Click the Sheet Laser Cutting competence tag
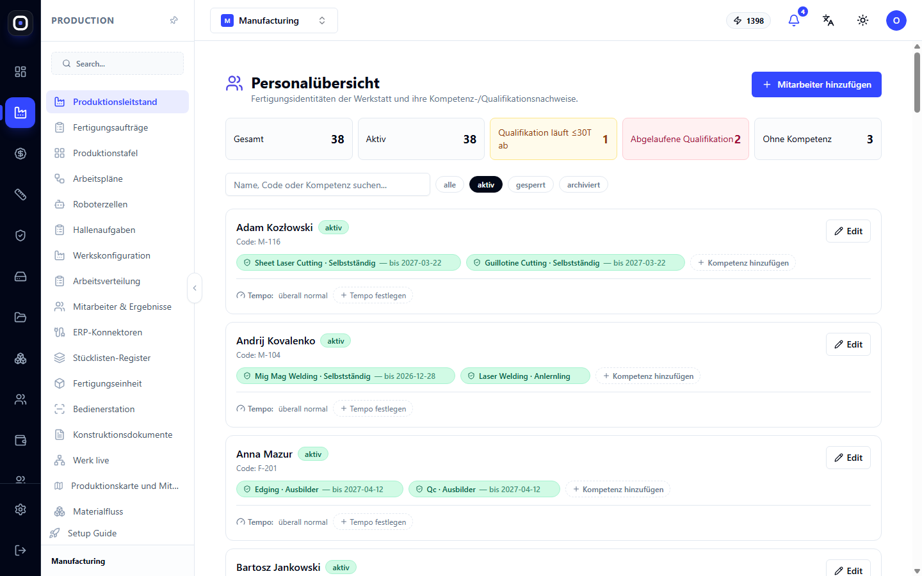Image resolution: width=922 pixels, height=576 pixels. pos(348,263)
